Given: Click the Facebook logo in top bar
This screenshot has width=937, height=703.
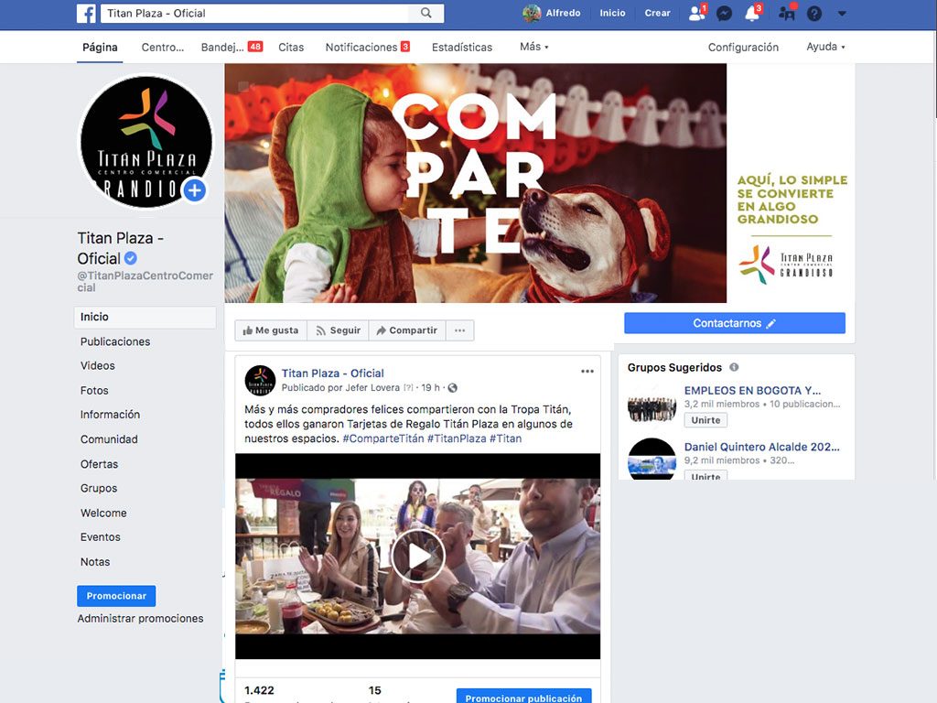Looking at the screenshot, I should (86, 14).
